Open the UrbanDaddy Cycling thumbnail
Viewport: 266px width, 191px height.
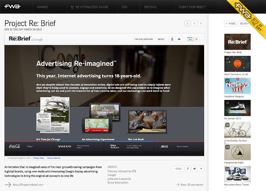(x=237, y=130)
